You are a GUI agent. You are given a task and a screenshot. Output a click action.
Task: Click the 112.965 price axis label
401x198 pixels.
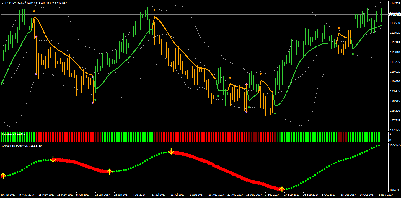point(395,33)
